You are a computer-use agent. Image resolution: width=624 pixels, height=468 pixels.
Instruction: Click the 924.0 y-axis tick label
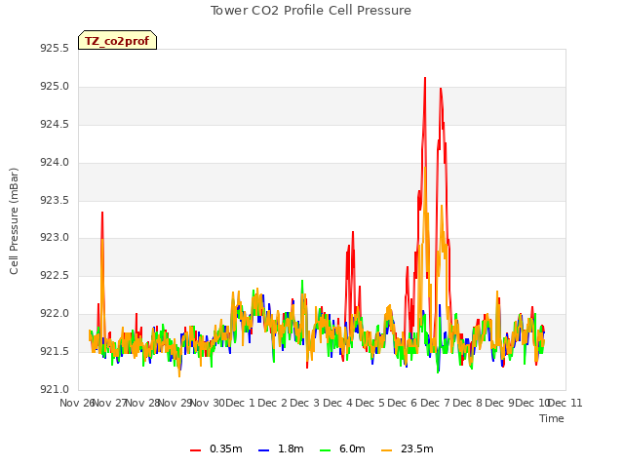(55, 163)
